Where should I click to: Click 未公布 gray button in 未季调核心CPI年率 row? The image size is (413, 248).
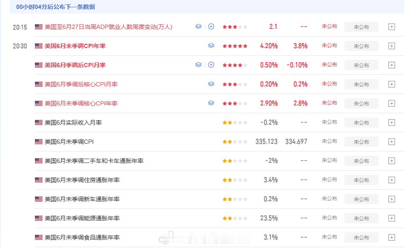click(x=361, y=103)
